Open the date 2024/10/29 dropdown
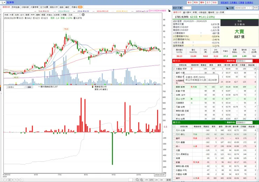The width and height of the screenshot is (259, 182). click(247, 8)
